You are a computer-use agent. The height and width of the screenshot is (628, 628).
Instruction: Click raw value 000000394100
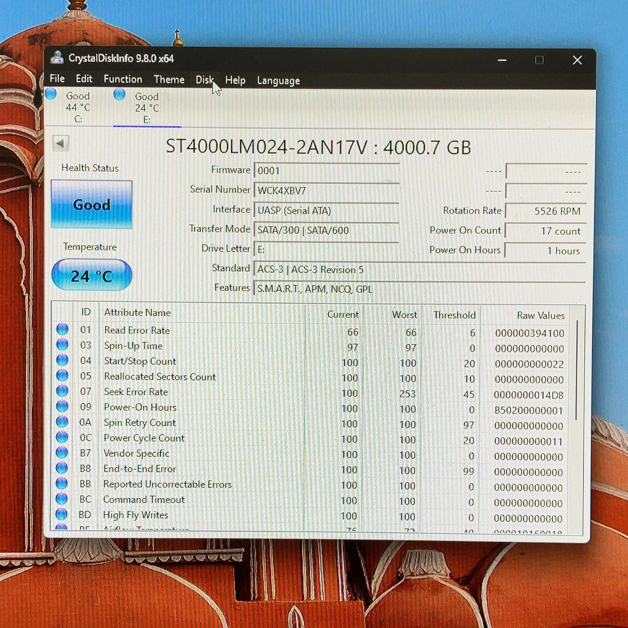(x=530, y=333)
